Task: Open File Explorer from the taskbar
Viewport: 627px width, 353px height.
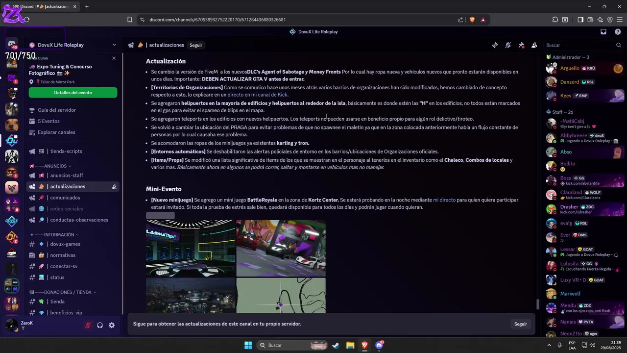Action: [x=350, y=345]
